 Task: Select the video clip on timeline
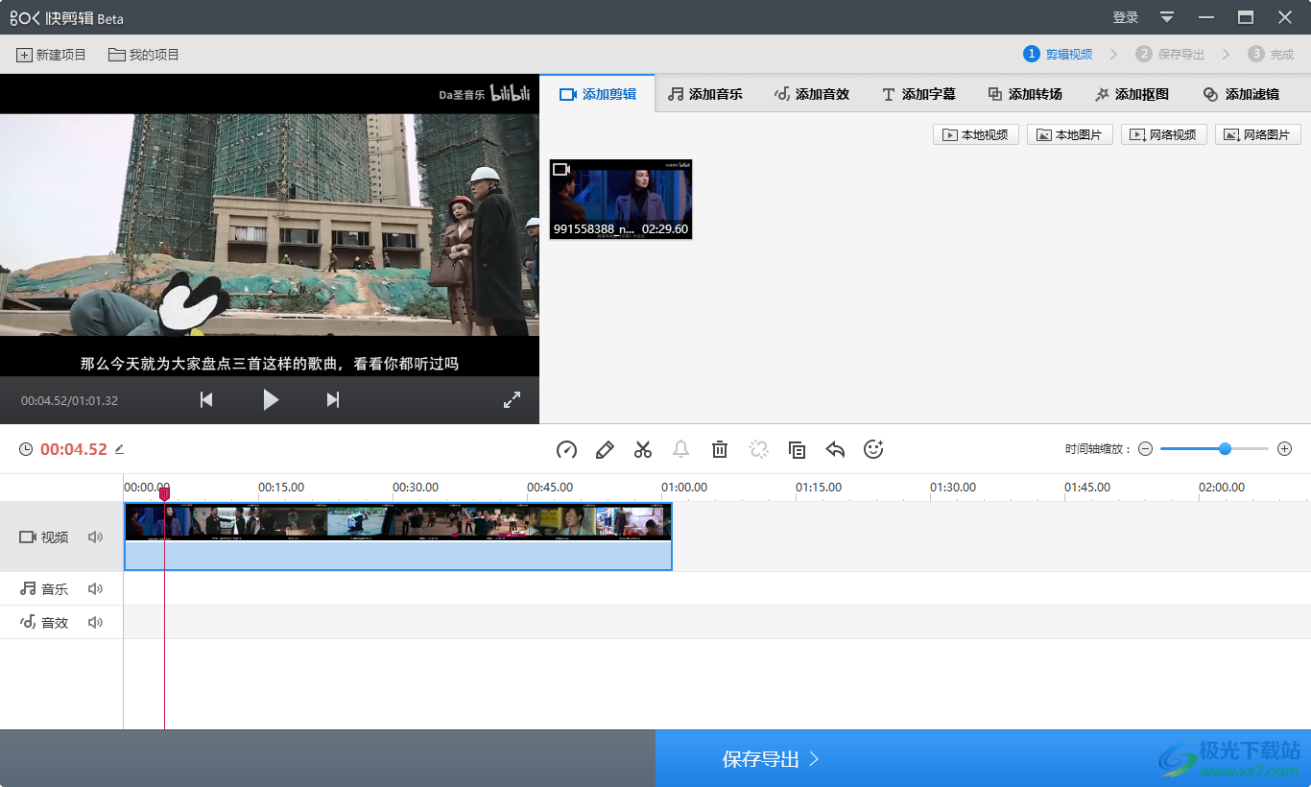398,537
